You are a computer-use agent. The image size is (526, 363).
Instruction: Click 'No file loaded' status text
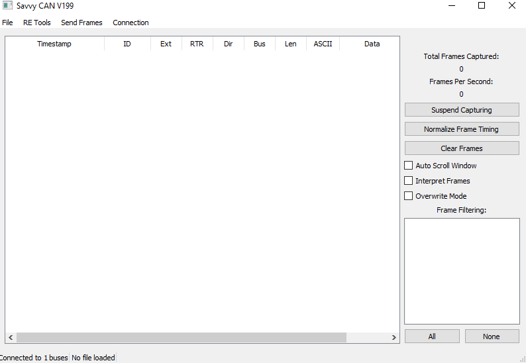pos(93,358)
